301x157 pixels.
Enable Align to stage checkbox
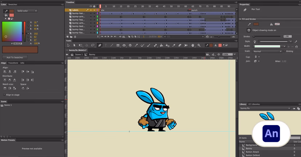(4, 95)
